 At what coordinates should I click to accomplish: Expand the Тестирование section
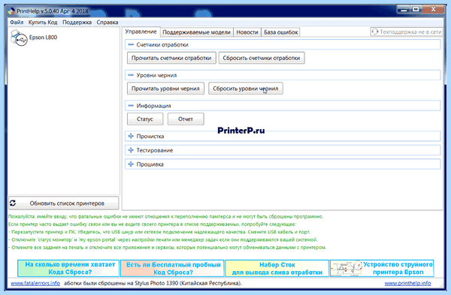click(x=131, y=150)
